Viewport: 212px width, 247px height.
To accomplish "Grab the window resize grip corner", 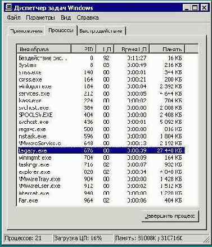I will click(x=206, y=240).
